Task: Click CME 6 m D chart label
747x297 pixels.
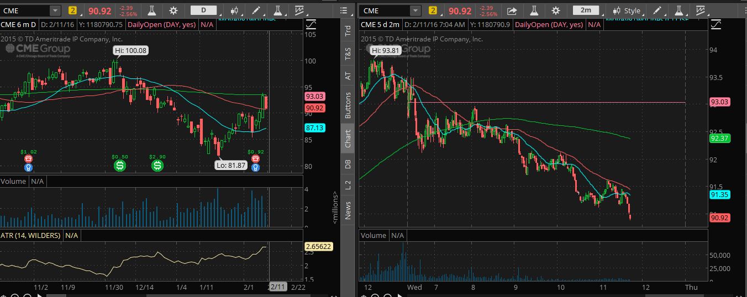Action: click(19, 25)
